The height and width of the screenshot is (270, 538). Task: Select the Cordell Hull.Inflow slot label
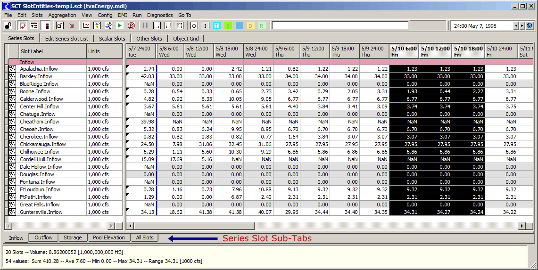click(x=41, y=159)
